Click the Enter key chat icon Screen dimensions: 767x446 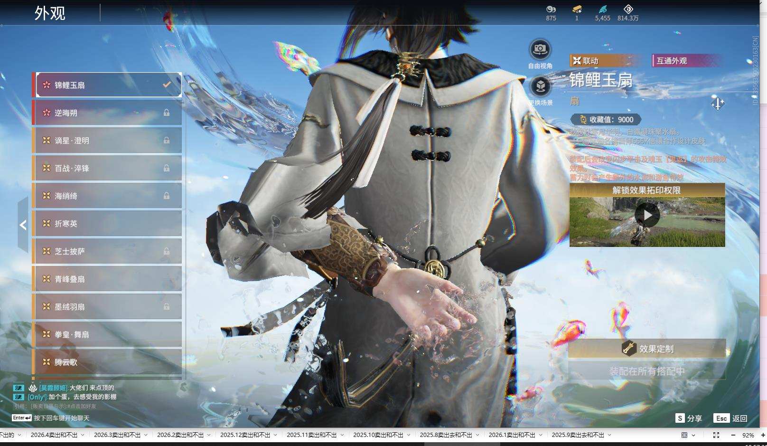[x=22, y=418]
